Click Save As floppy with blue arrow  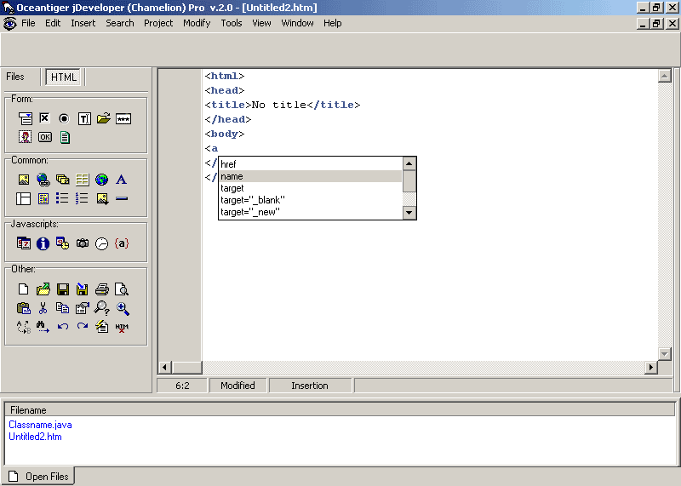(x=82, y=289)
